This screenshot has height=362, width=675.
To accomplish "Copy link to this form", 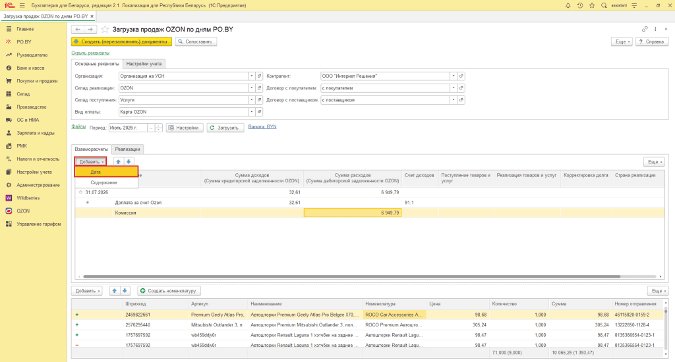I will tap(645, 29).
